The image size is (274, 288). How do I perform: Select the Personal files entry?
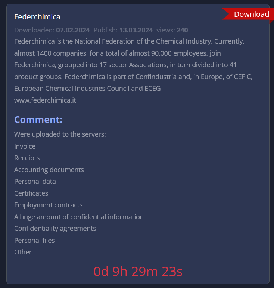[x=34, y=240]
